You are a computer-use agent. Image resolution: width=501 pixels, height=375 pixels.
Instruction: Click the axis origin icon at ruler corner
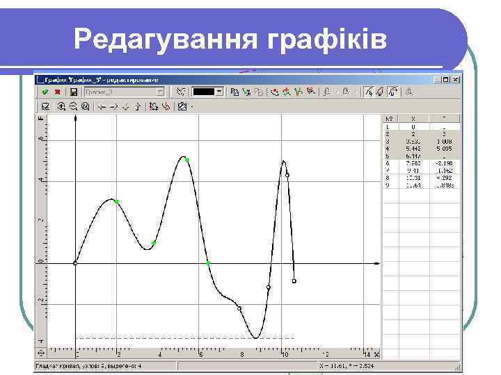point(42,353)
